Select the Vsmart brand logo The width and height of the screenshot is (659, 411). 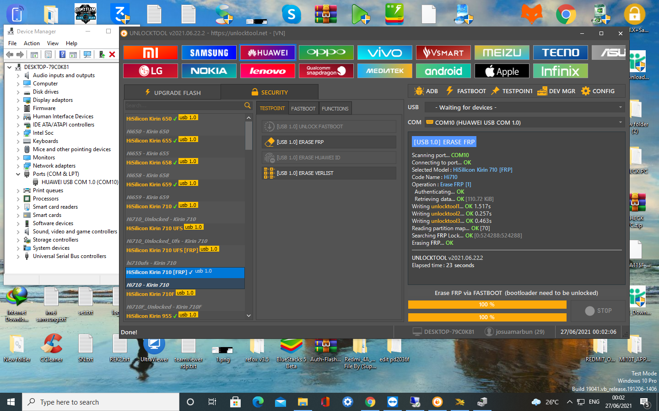[x=443, y=53]
